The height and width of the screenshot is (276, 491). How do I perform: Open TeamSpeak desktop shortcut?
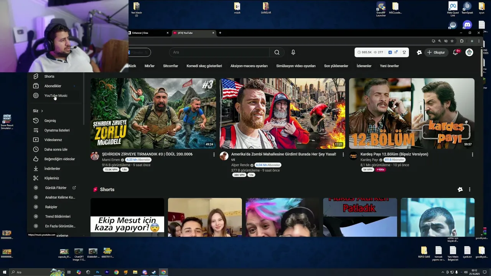[x=467, y=8]
